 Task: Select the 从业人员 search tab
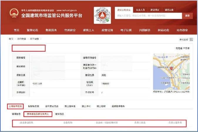pyautogui.click(x=140, y=10)
